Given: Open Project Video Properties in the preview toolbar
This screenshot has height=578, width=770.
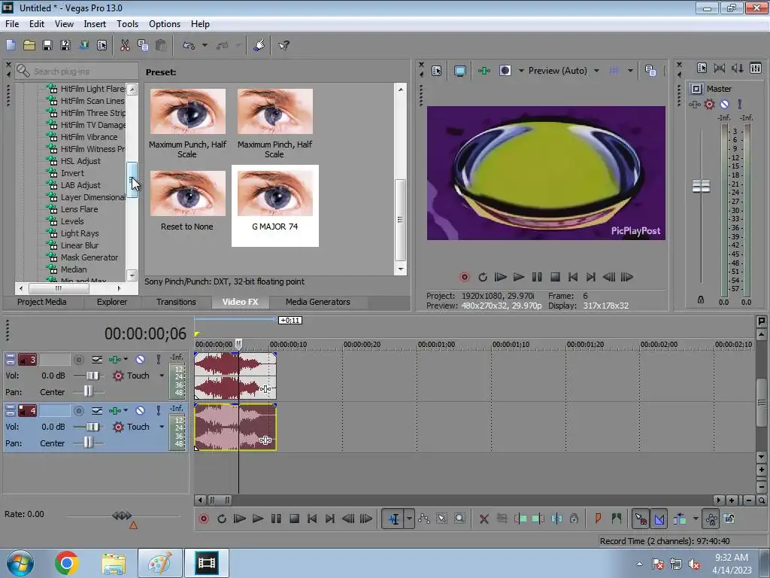Looking at the screenshot, I should pyautogui.click(x=437, y=71).
